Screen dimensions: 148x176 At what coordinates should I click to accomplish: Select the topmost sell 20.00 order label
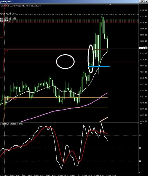click(x=8, y=13)
